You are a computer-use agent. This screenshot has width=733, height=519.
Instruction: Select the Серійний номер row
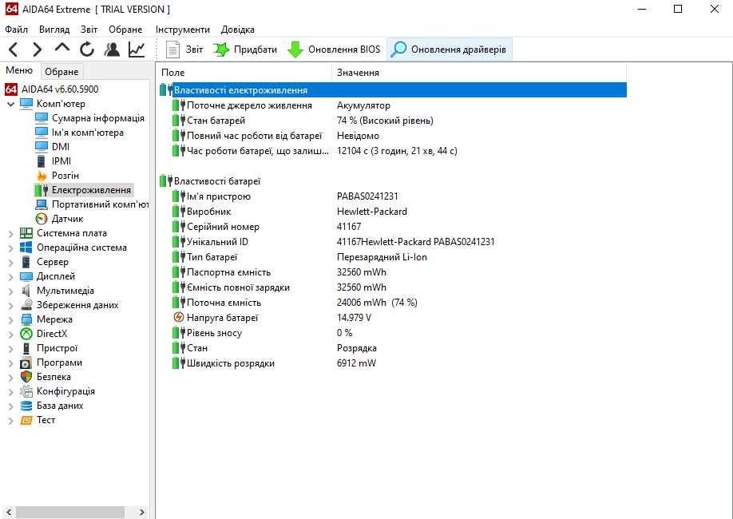pos(393,227)
